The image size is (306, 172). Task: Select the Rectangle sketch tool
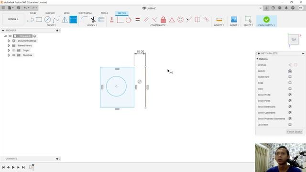(39, 20)
